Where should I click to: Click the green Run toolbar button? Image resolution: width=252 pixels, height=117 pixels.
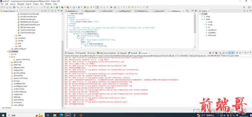pyautogui.click(x=57, y=7)
